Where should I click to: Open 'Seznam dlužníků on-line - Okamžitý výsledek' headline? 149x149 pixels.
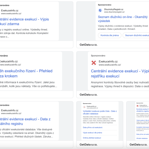123,19
